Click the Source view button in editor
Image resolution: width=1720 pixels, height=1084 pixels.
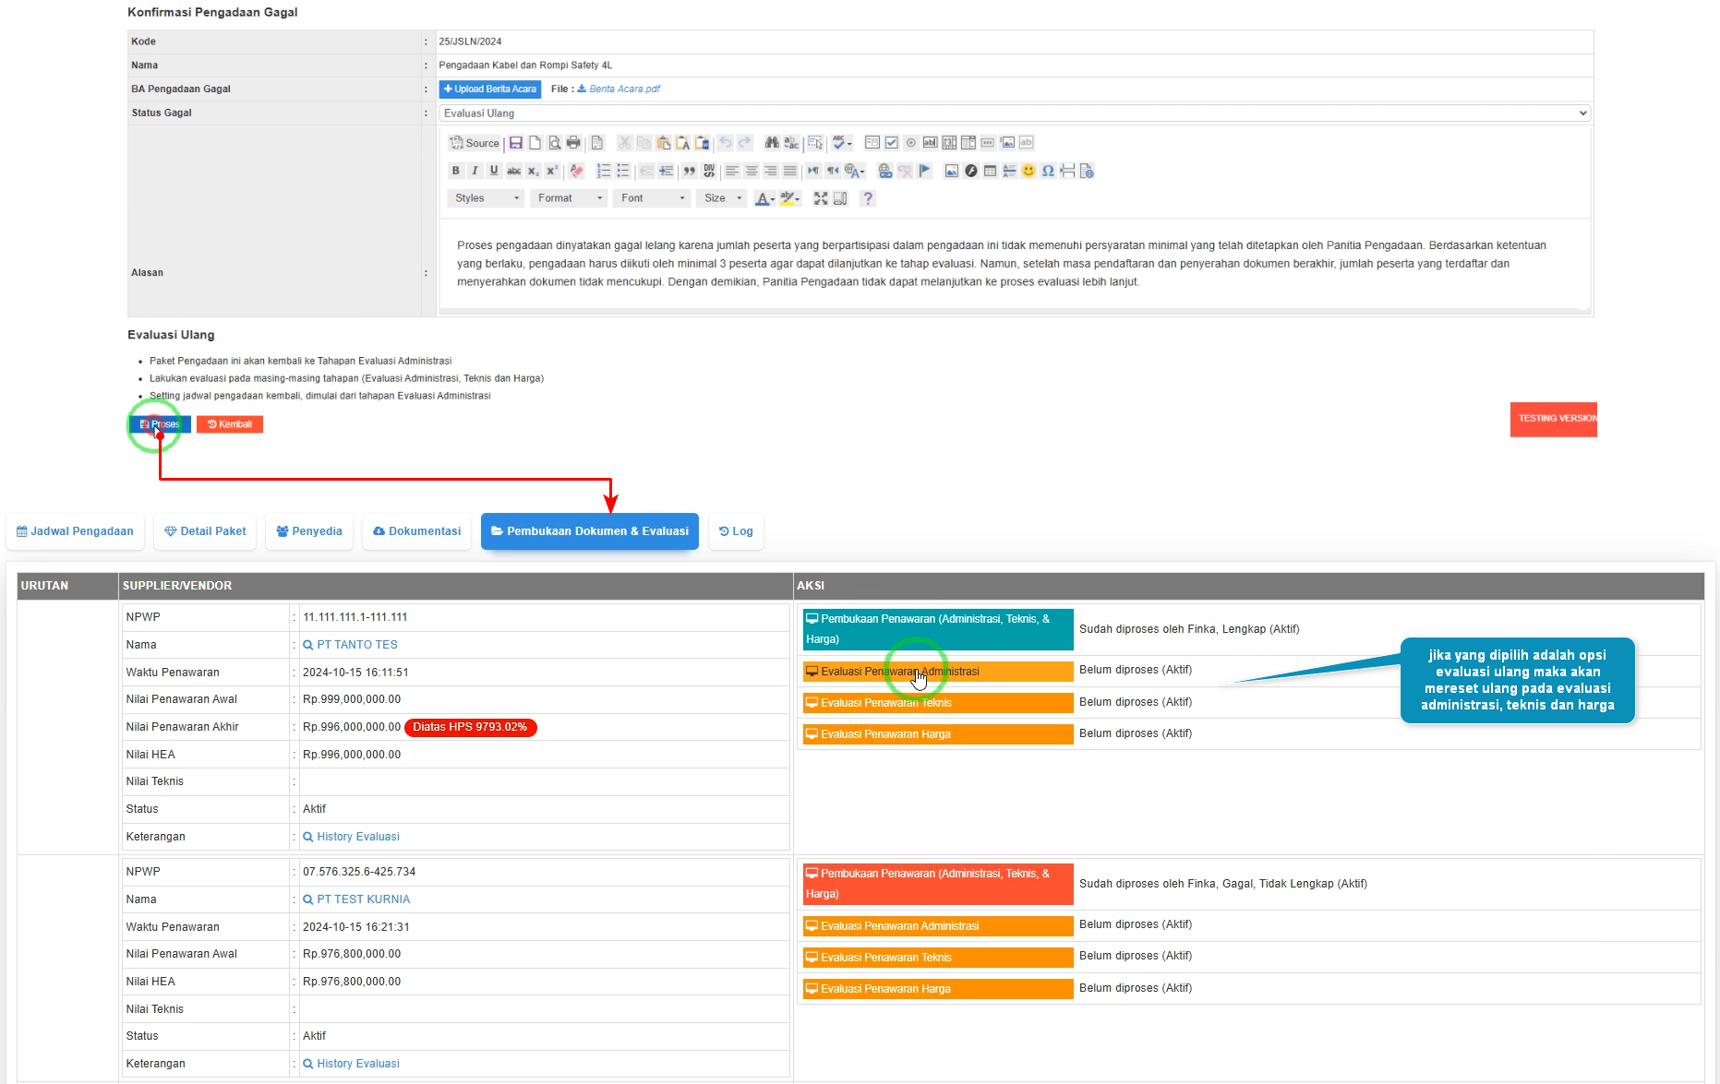pos(475,143)
